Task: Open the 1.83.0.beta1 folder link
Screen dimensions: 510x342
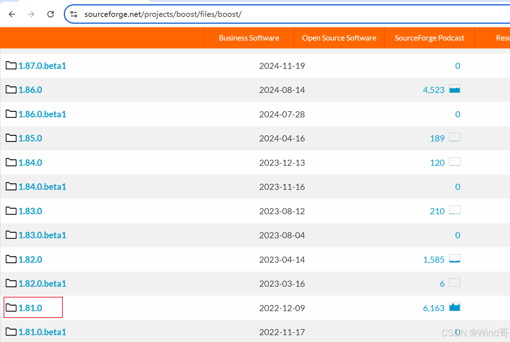Action: pos(42,235)
